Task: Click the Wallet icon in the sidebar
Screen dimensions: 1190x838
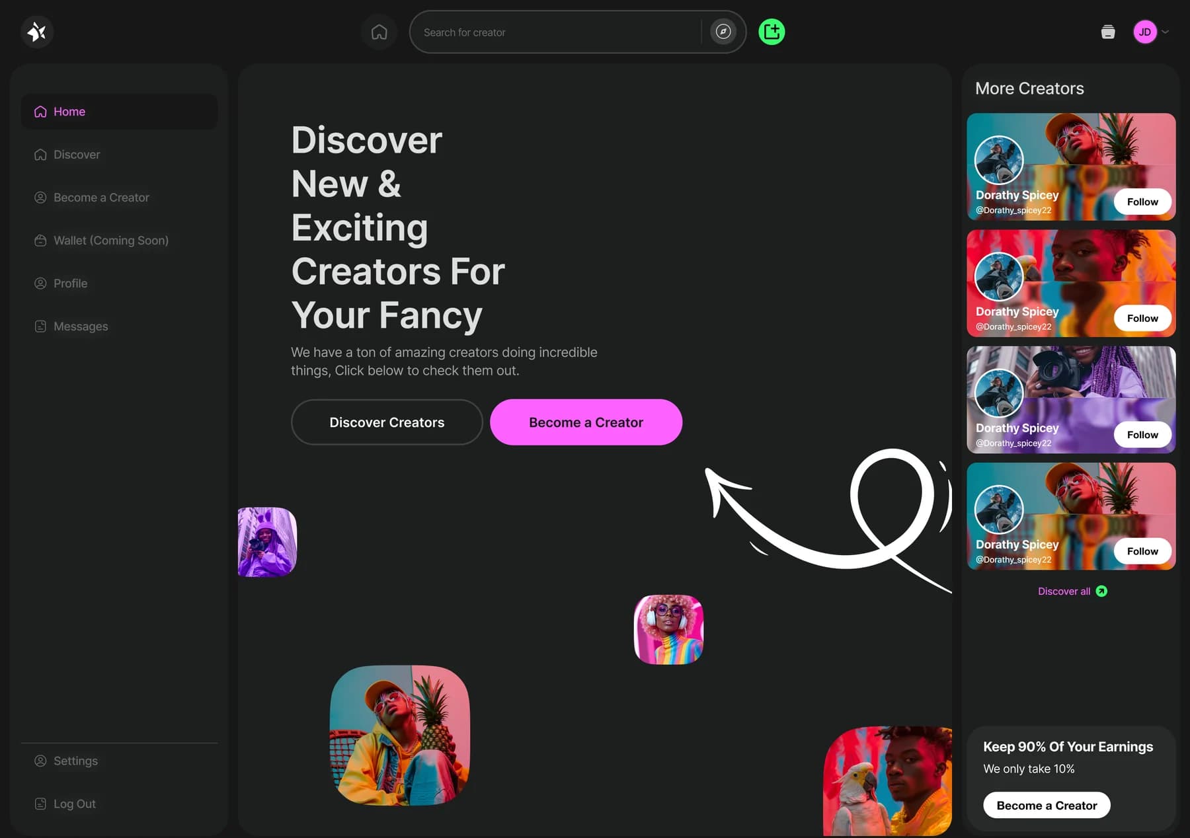Action: click(40, 241)
